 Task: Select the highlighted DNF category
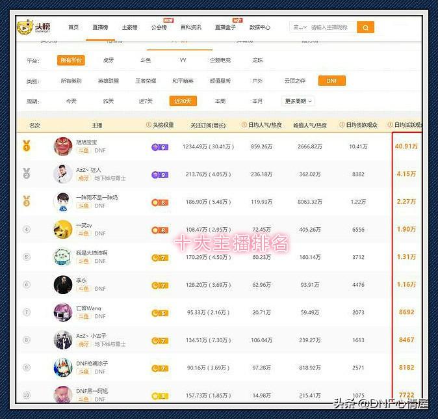(x=332, y=81)
